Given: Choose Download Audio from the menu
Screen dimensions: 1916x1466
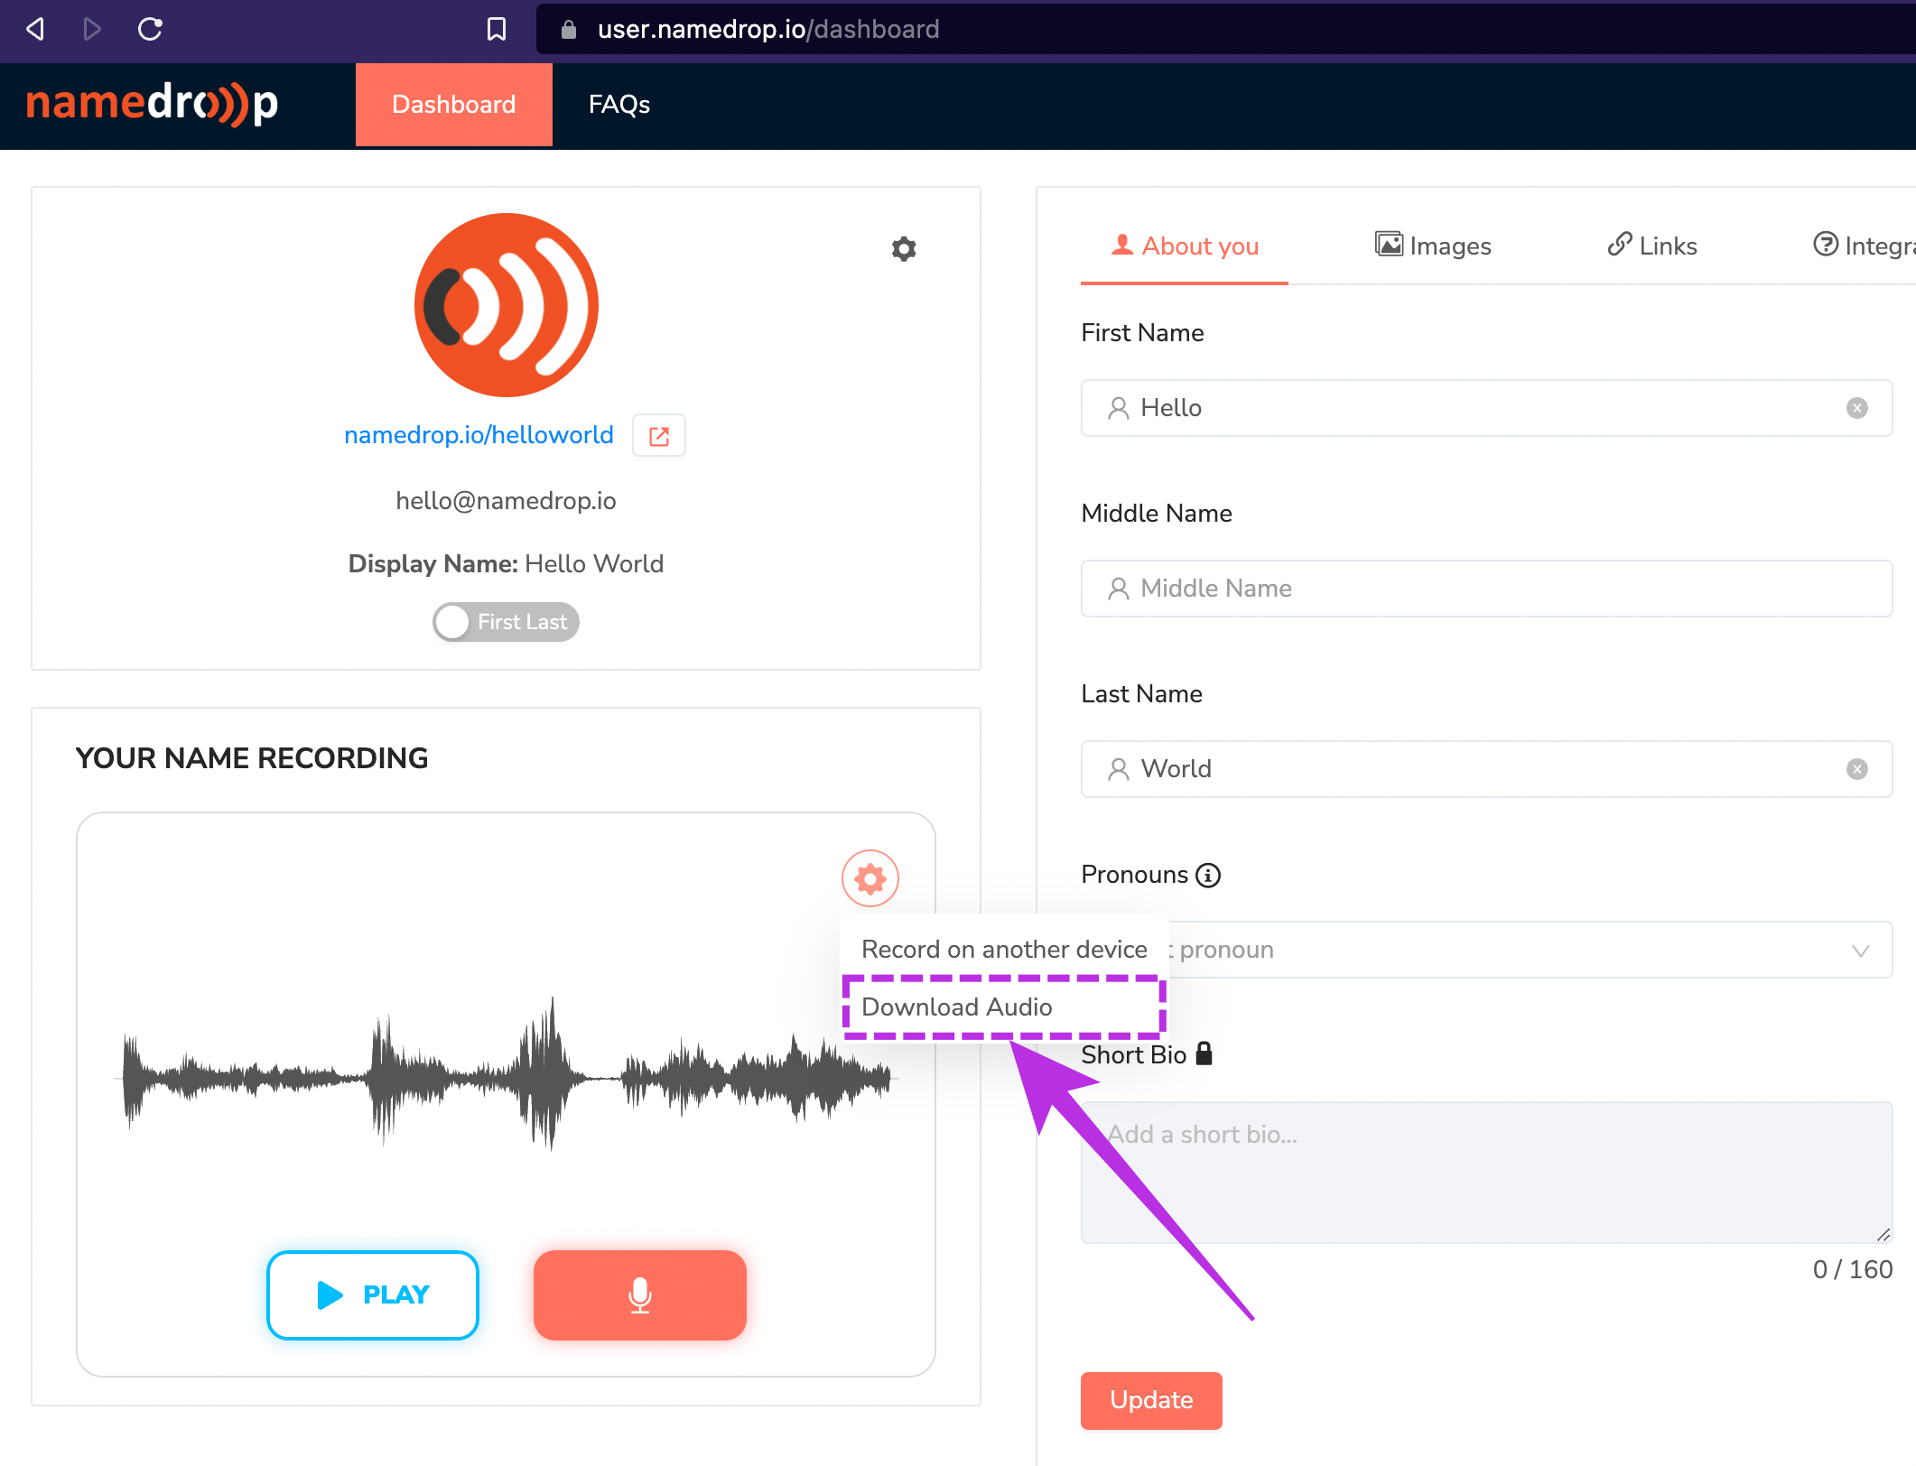Looking at the screenshot, I should (958, 1007).
